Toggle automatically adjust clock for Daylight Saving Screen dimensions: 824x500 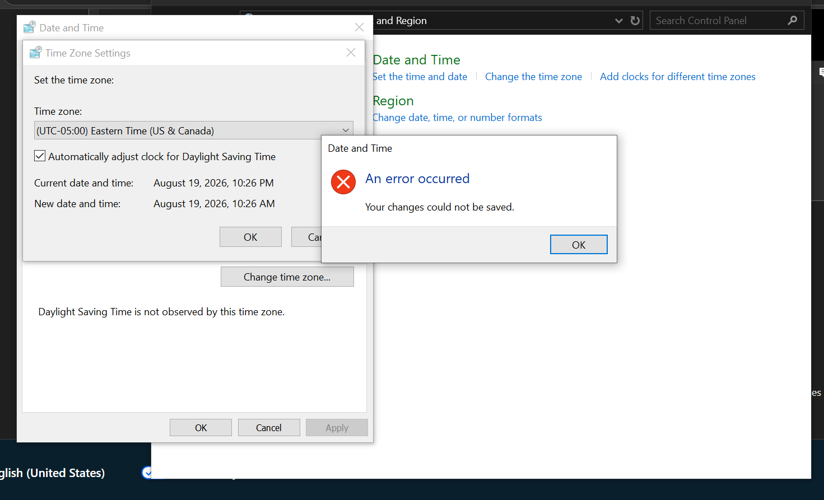(x=40, y=156)
